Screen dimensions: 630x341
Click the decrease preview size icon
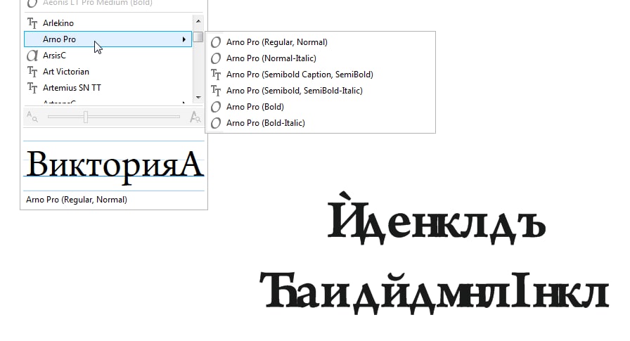[32, 117]
